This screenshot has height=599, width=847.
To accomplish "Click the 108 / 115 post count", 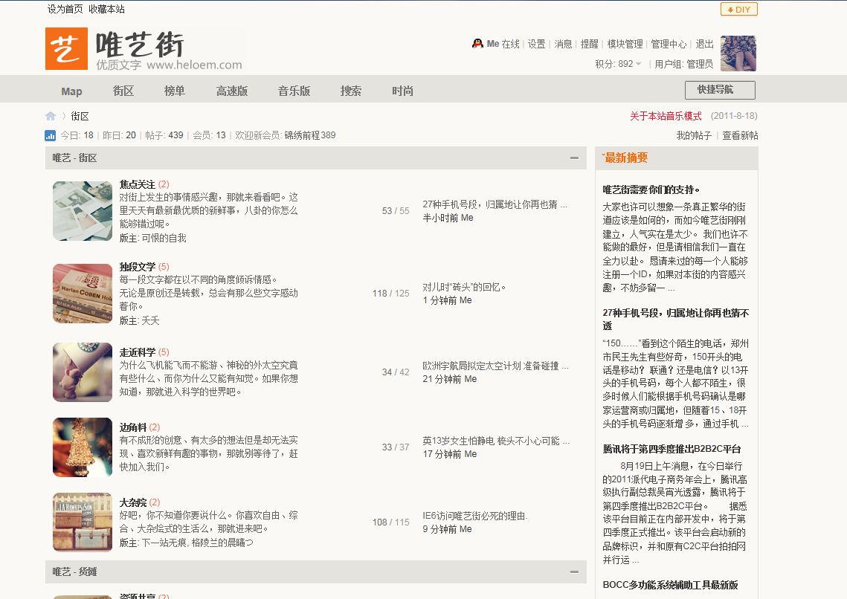I will [390, 522].
